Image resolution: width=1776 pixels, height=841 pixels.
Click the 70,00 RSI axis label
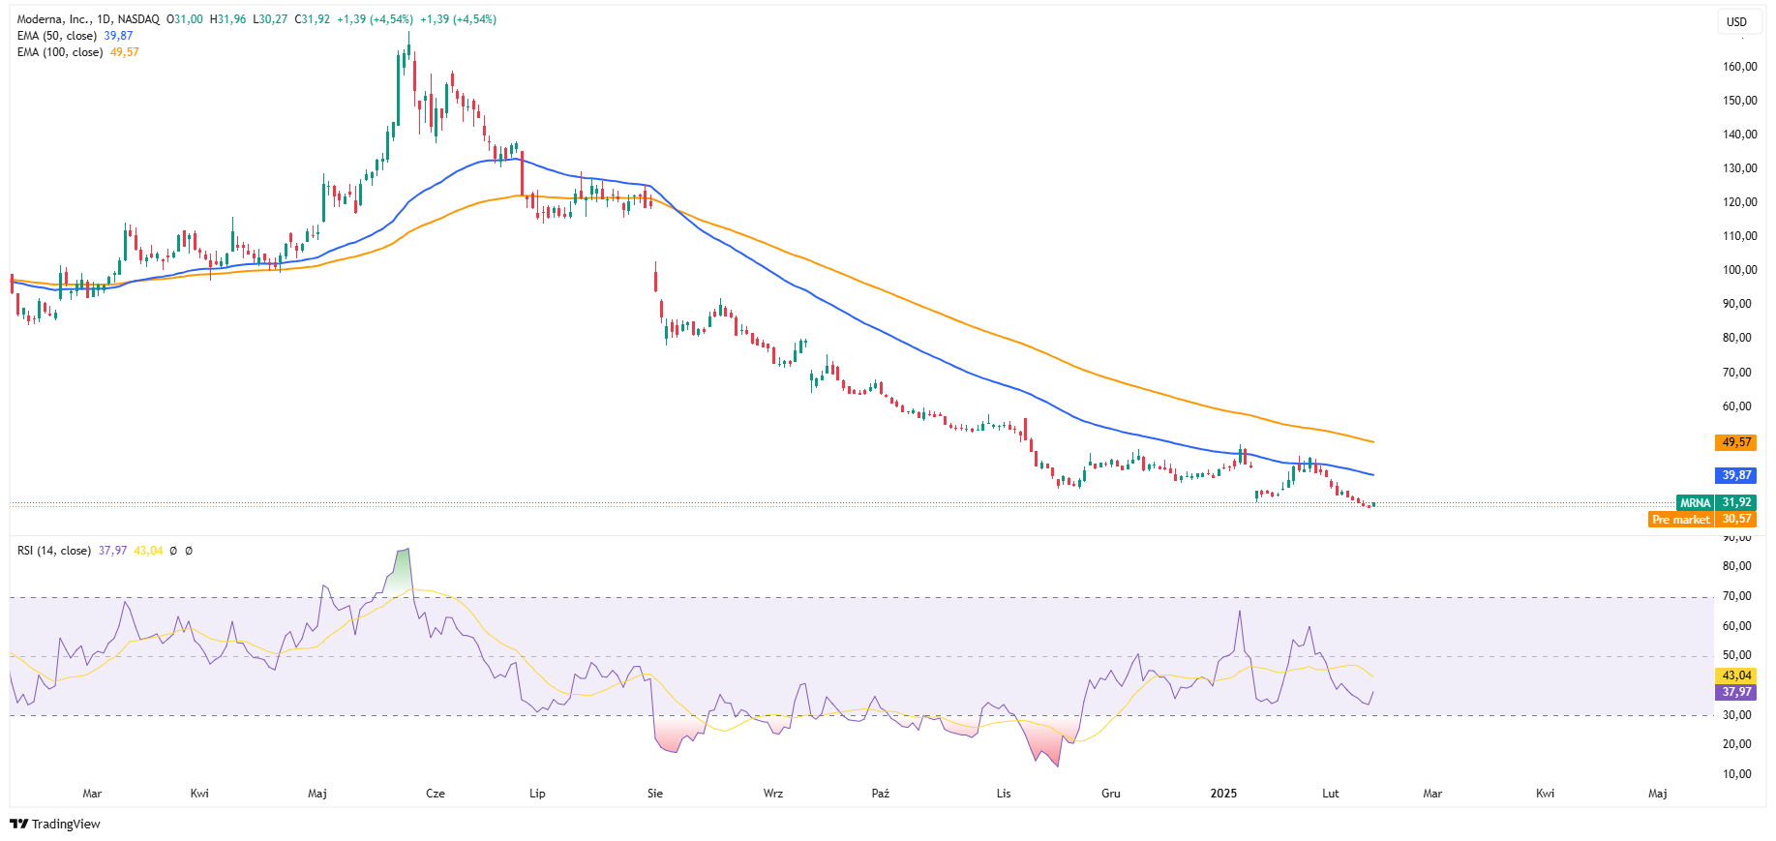click(x=1737, y=596)
